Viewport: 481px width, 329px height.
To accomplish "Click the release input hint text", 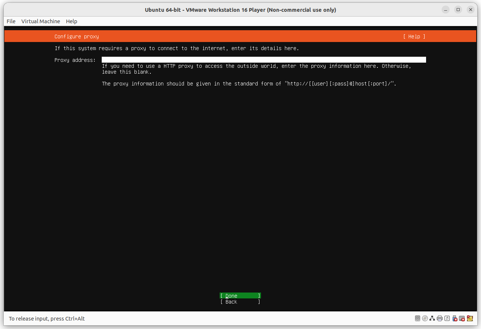I will coord(46,318).
